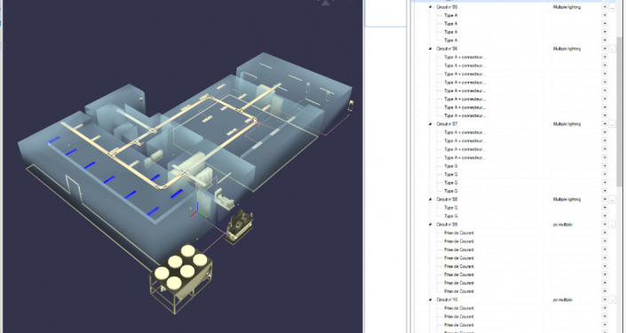Open the pc multiple dropdown for Circuit n°10
The image size is (626, 333).
[605, 299]
